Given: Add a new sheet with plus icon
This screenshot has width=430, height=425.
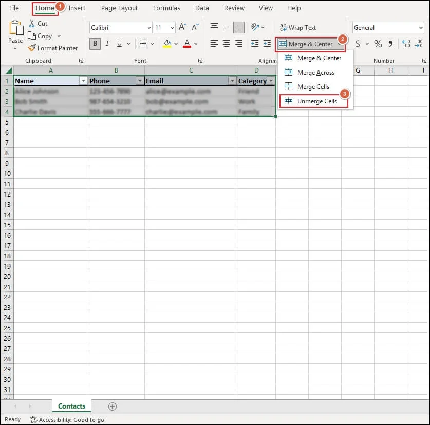Looking at the screenshot, I should pos(113,406).
